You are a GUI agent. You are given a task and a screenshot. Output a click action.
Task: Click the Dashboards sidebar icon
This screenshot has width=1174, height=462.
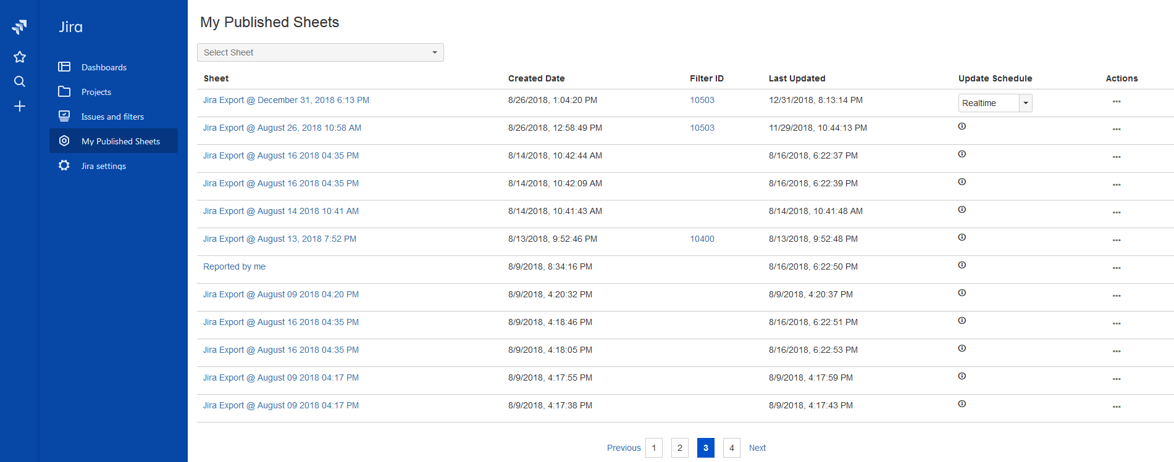(64, 67)
